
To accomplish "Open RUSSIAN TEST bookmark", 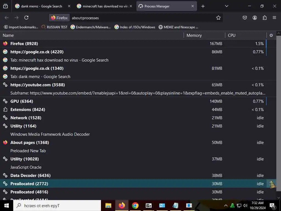I will (55, 27).
